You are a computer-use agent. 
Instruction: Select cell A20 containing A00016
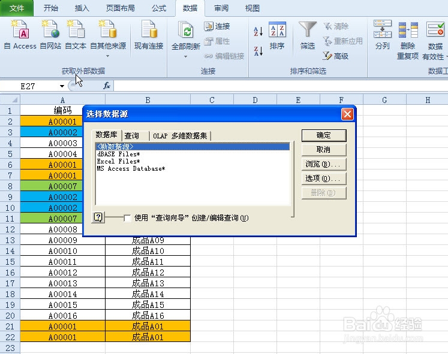[62, 316]
